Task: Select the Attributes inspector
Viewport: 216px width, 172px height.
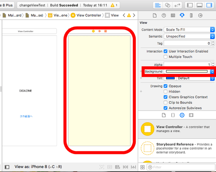Action: (x=182, y=15)
